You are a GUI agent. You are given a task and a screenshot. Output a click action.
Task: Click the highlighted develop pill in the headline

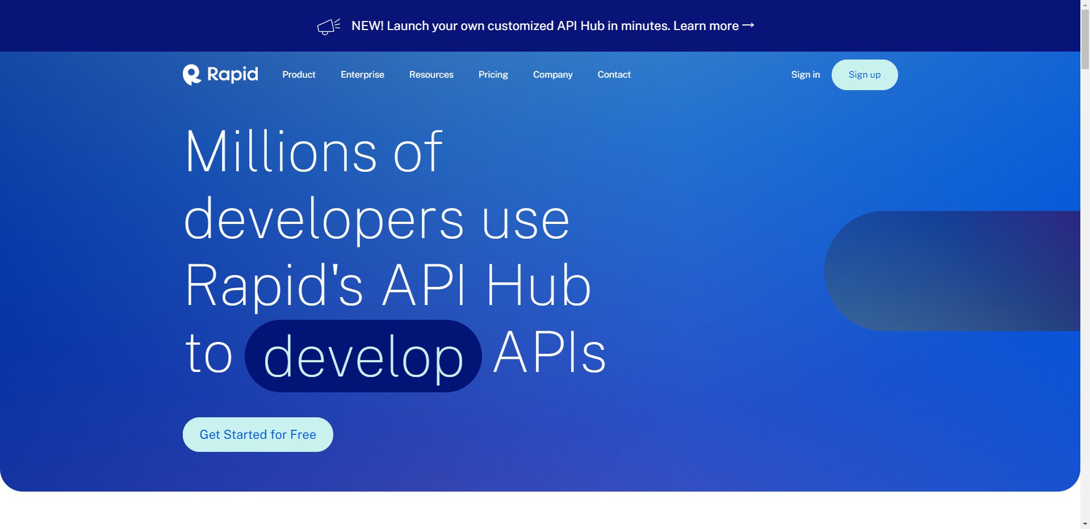[363, 356]
